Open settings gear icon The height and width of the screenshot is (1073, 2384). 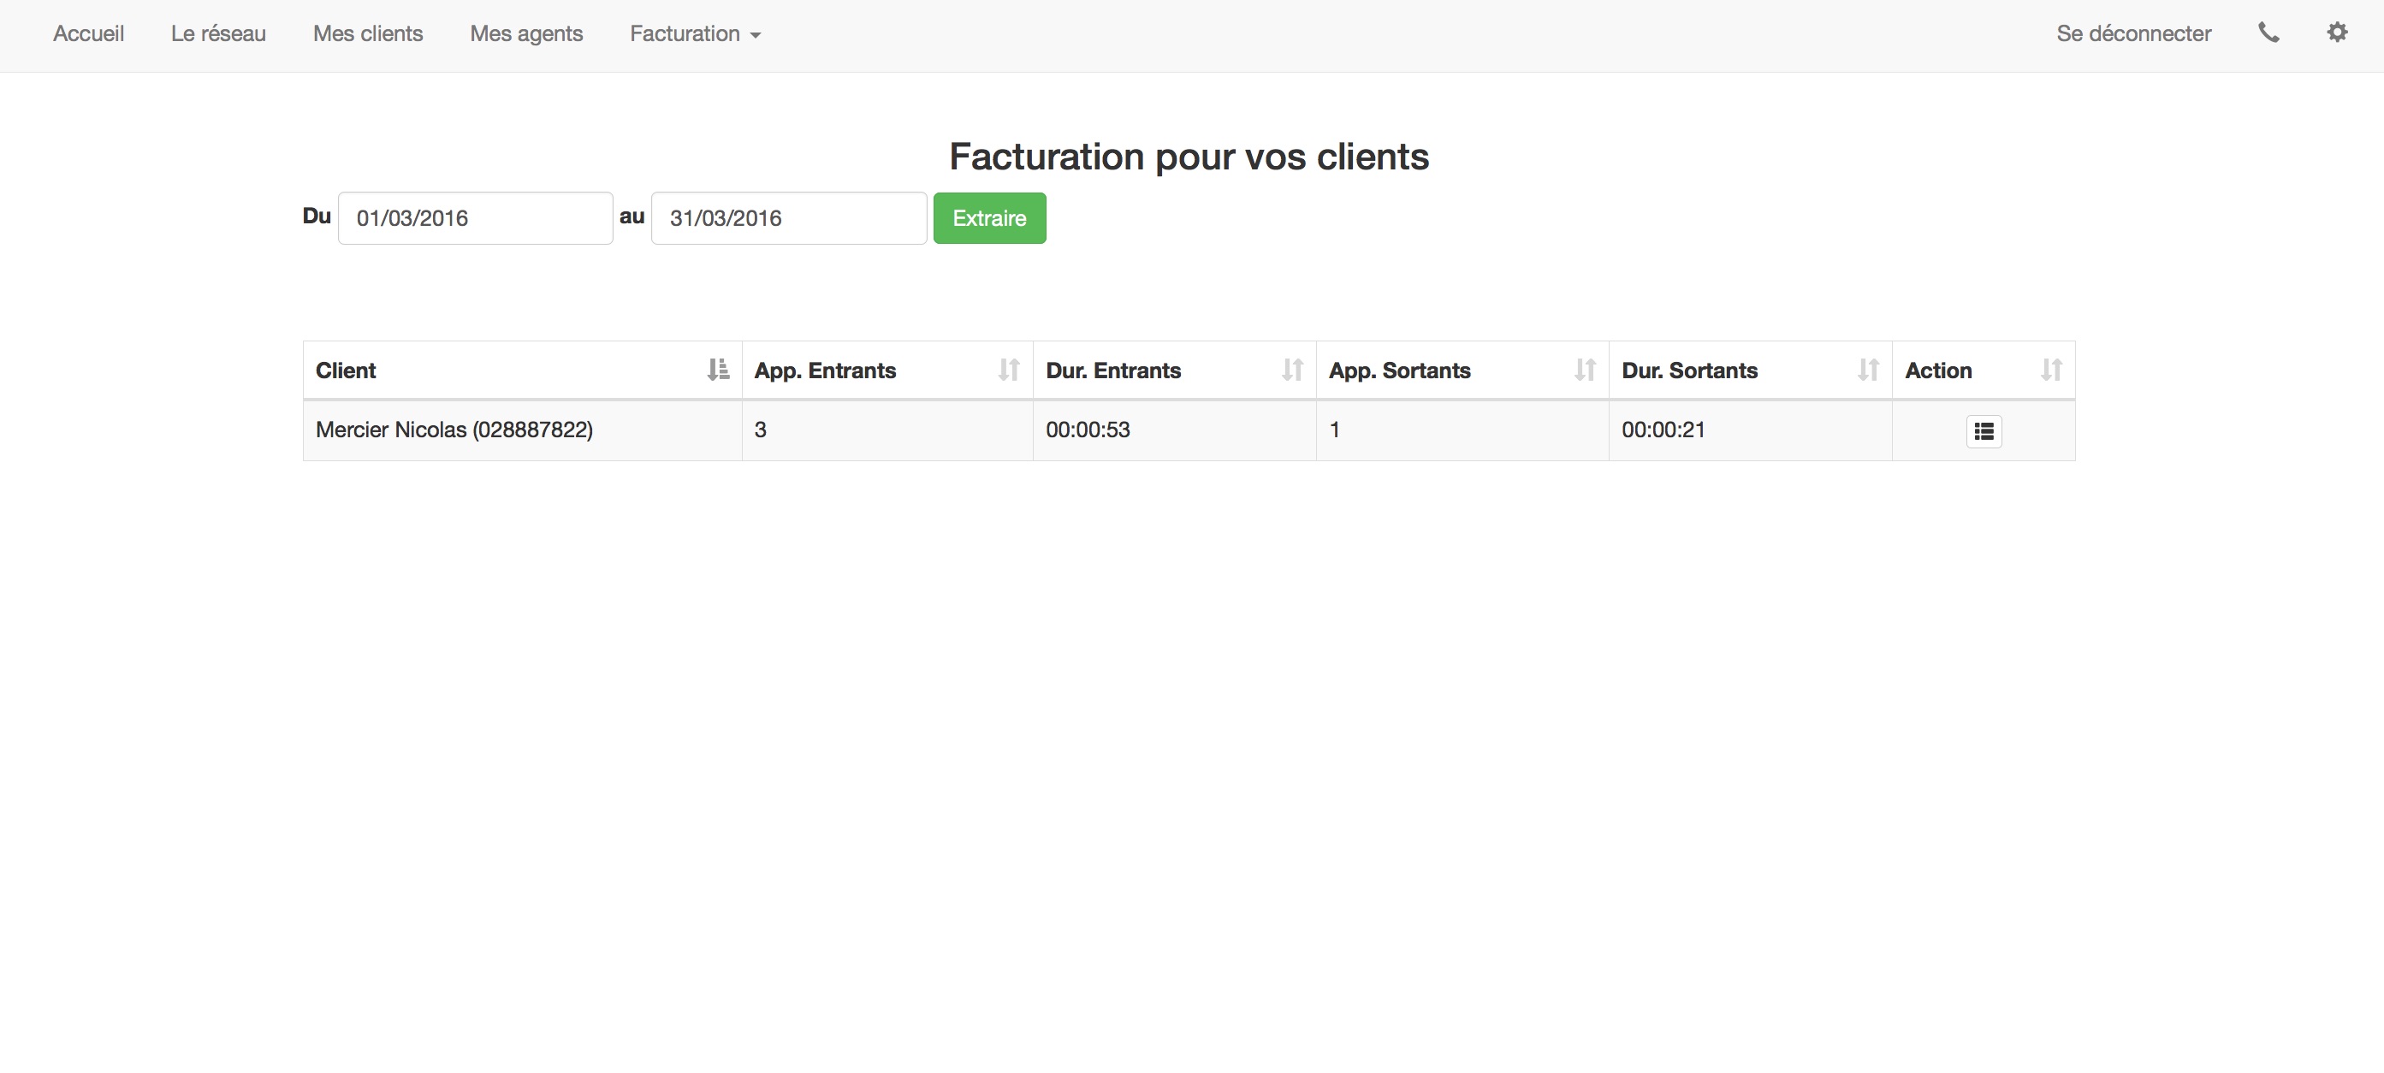[2337, 33]
